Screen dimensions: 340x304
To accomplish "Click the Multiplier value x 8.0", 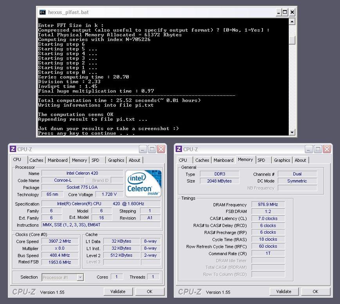I will 60,249.
